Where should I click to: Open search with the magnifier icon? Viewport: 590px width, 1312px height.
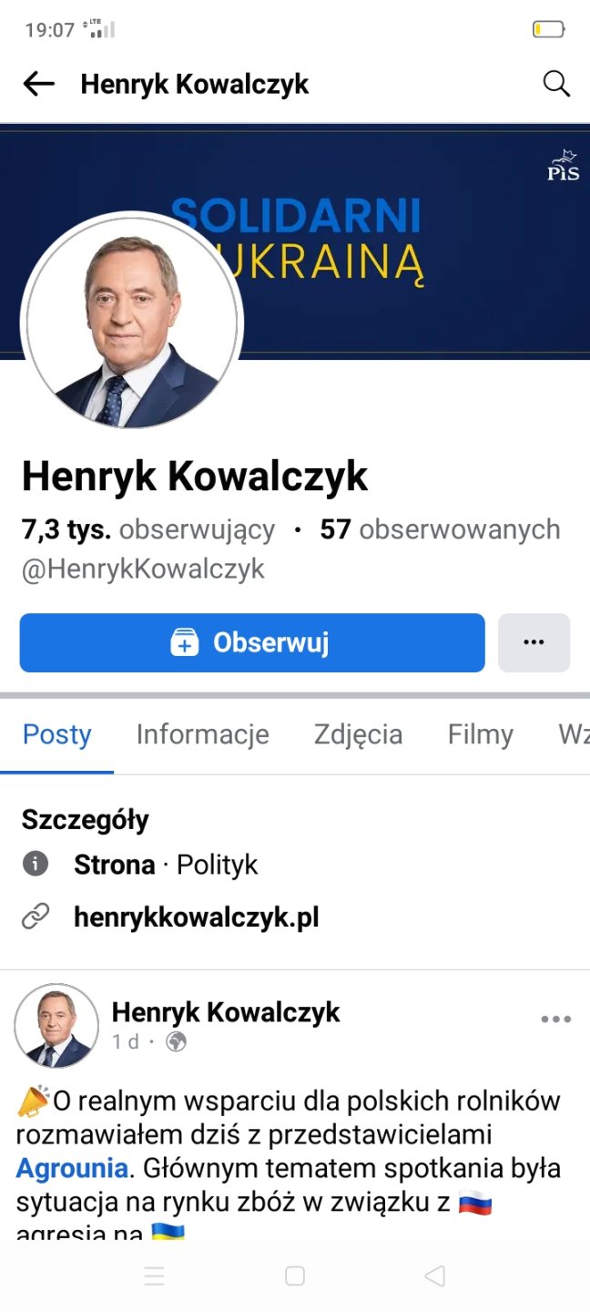pyautogui.click(x=556, y=84)
